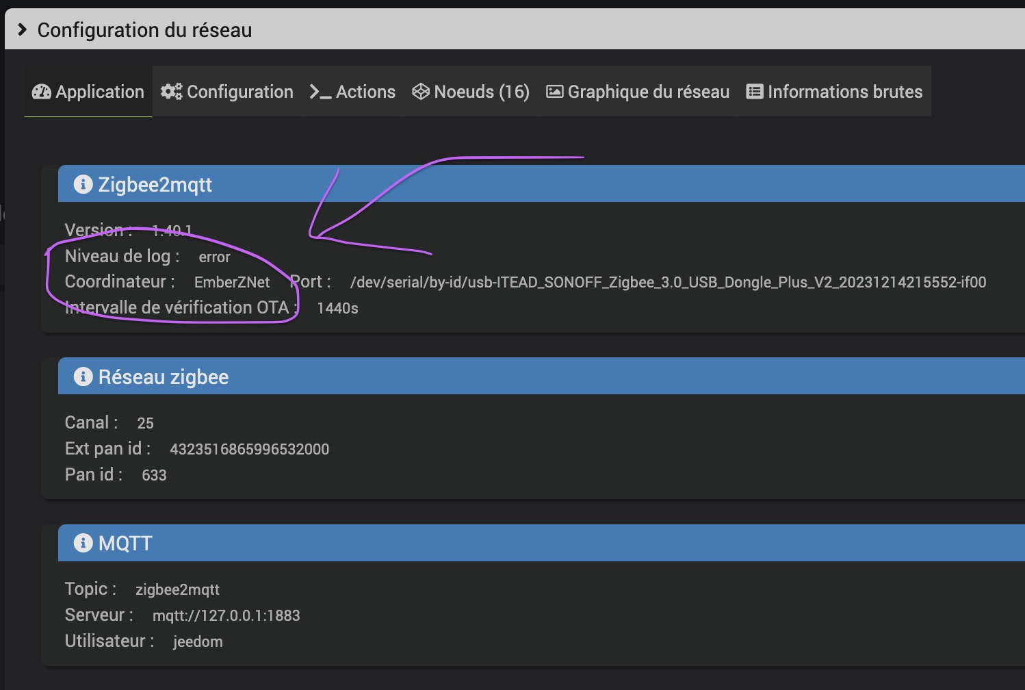The width and height of the screenshot is (1025, 690).
Task: Switch to the Informations brutes tab
Action: (835, 92)
